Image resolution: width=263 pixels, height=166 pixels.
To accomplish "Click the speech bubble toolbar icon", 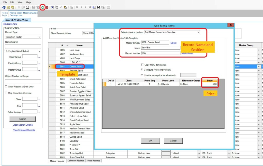I will coord(23,7).
